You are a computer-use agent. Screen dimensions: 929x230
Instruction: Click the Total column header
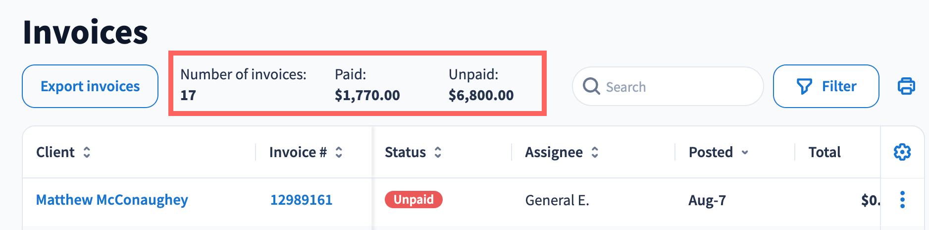pyautogui.click(x=825, y=152)
